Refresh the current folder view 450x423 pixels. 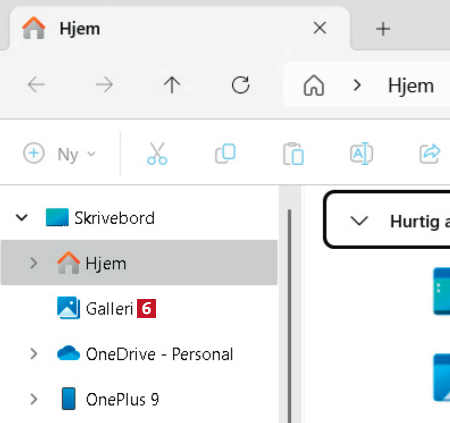click(241, 85)
